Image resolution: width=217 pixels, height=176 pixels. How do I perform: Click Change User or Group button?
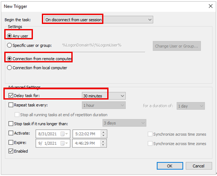tap(177, 46)
